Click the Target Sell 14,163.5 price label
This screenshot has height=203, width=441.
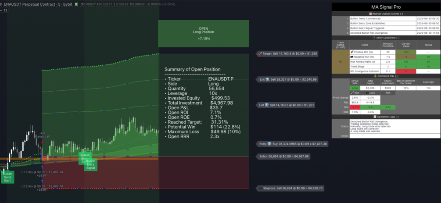pos(287,53)
